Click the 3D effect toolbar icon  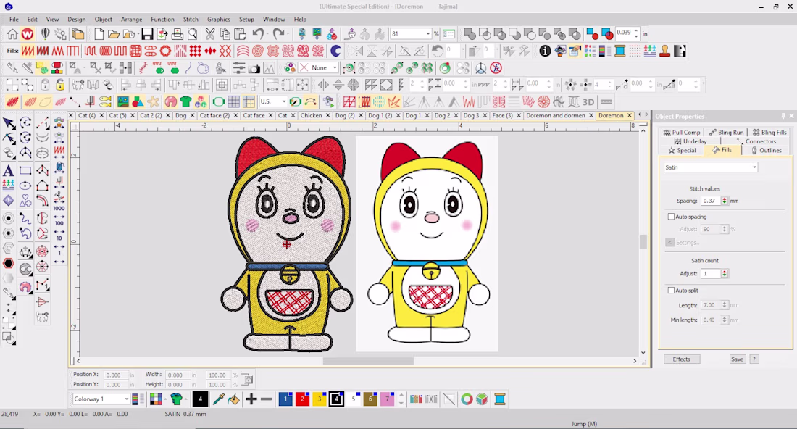[588, 101]
